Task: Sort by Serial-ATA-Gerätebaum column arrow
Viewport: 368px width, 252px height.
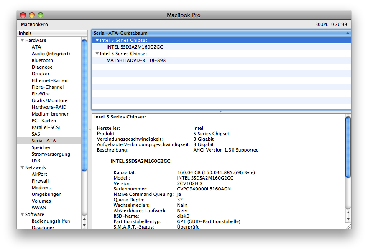Action: tap(348, 33)
